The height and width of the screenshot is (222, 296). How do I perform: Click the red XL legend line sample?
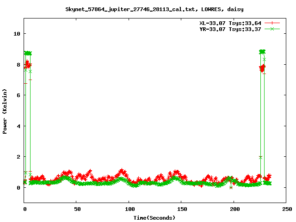tap(272, 23)
